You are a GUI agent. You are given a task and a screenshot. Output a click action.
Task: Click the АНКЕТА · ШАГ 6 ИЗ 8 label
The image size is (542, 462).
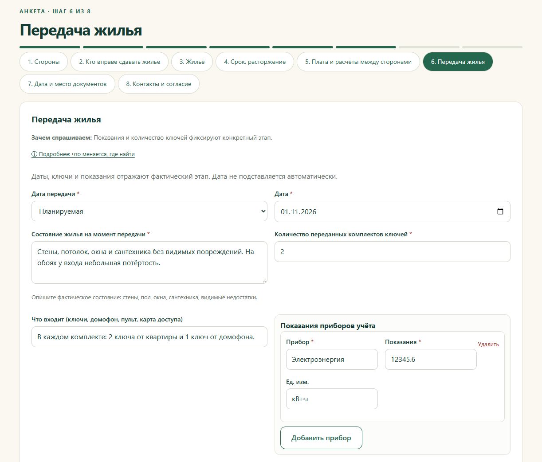55,11
